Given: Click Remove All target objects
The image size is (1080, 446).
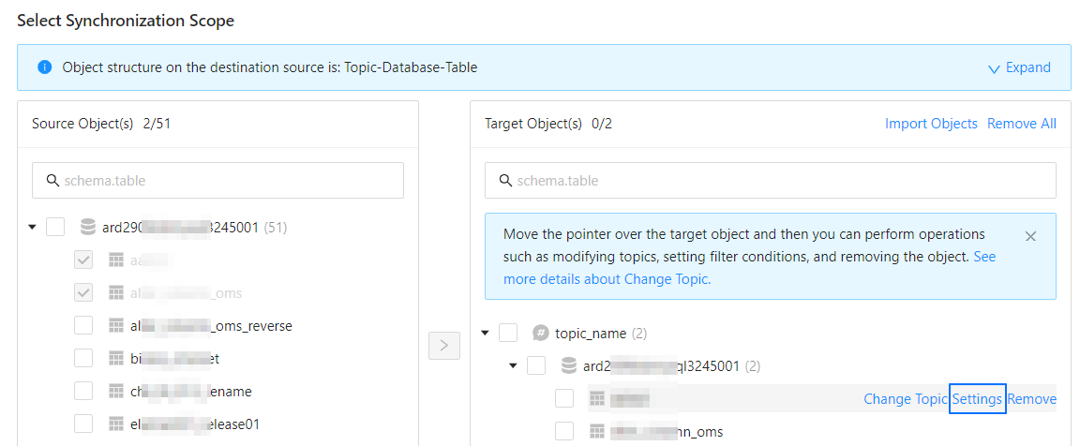Looking at the screenshot, I should coord(1021,124).
